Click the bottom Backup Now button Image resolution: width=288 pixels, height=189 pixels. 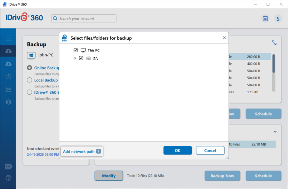pyautogui.click(x=222, y=176)
